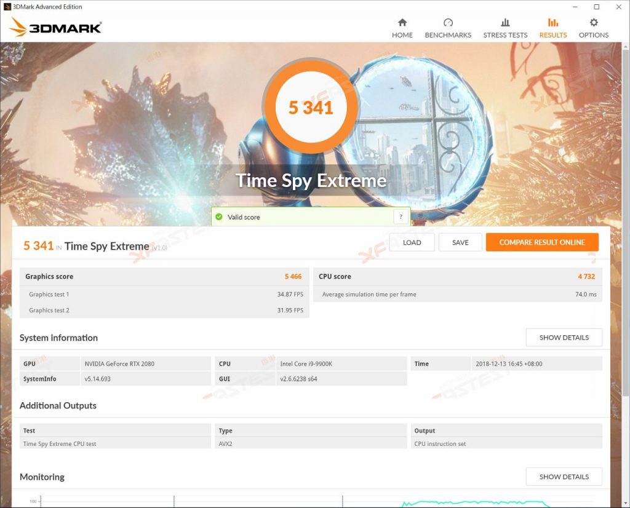The height and width of the screenshot is (508, 630).
Task: Click GUI version v2.6.6238 s64
Action: [x=298, y=379]
